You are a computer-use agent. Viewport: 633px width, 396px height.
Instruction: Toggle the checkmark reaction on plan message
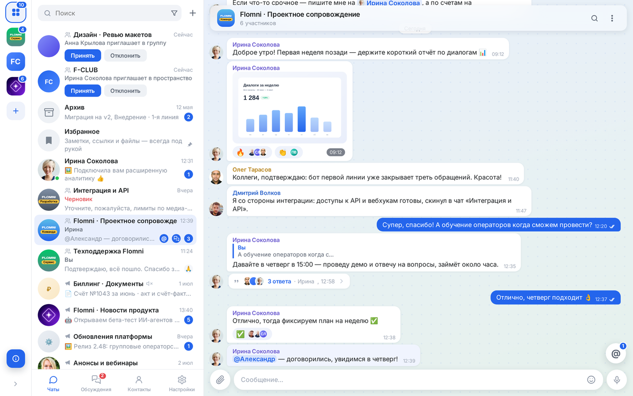pos(252,334)
